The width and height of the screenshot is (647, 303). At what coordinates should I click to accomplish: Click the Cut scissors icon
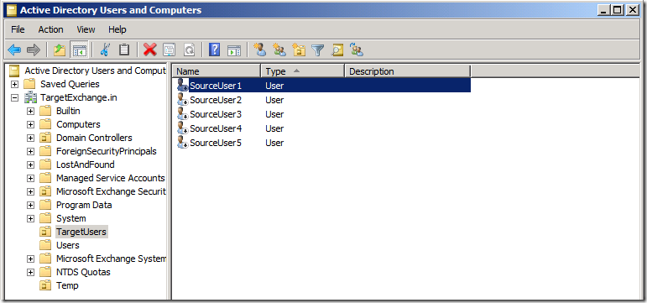pos(105,50)
